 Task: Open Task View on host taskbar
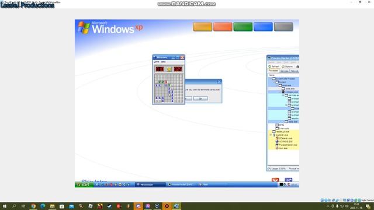[x=23, y=206]
